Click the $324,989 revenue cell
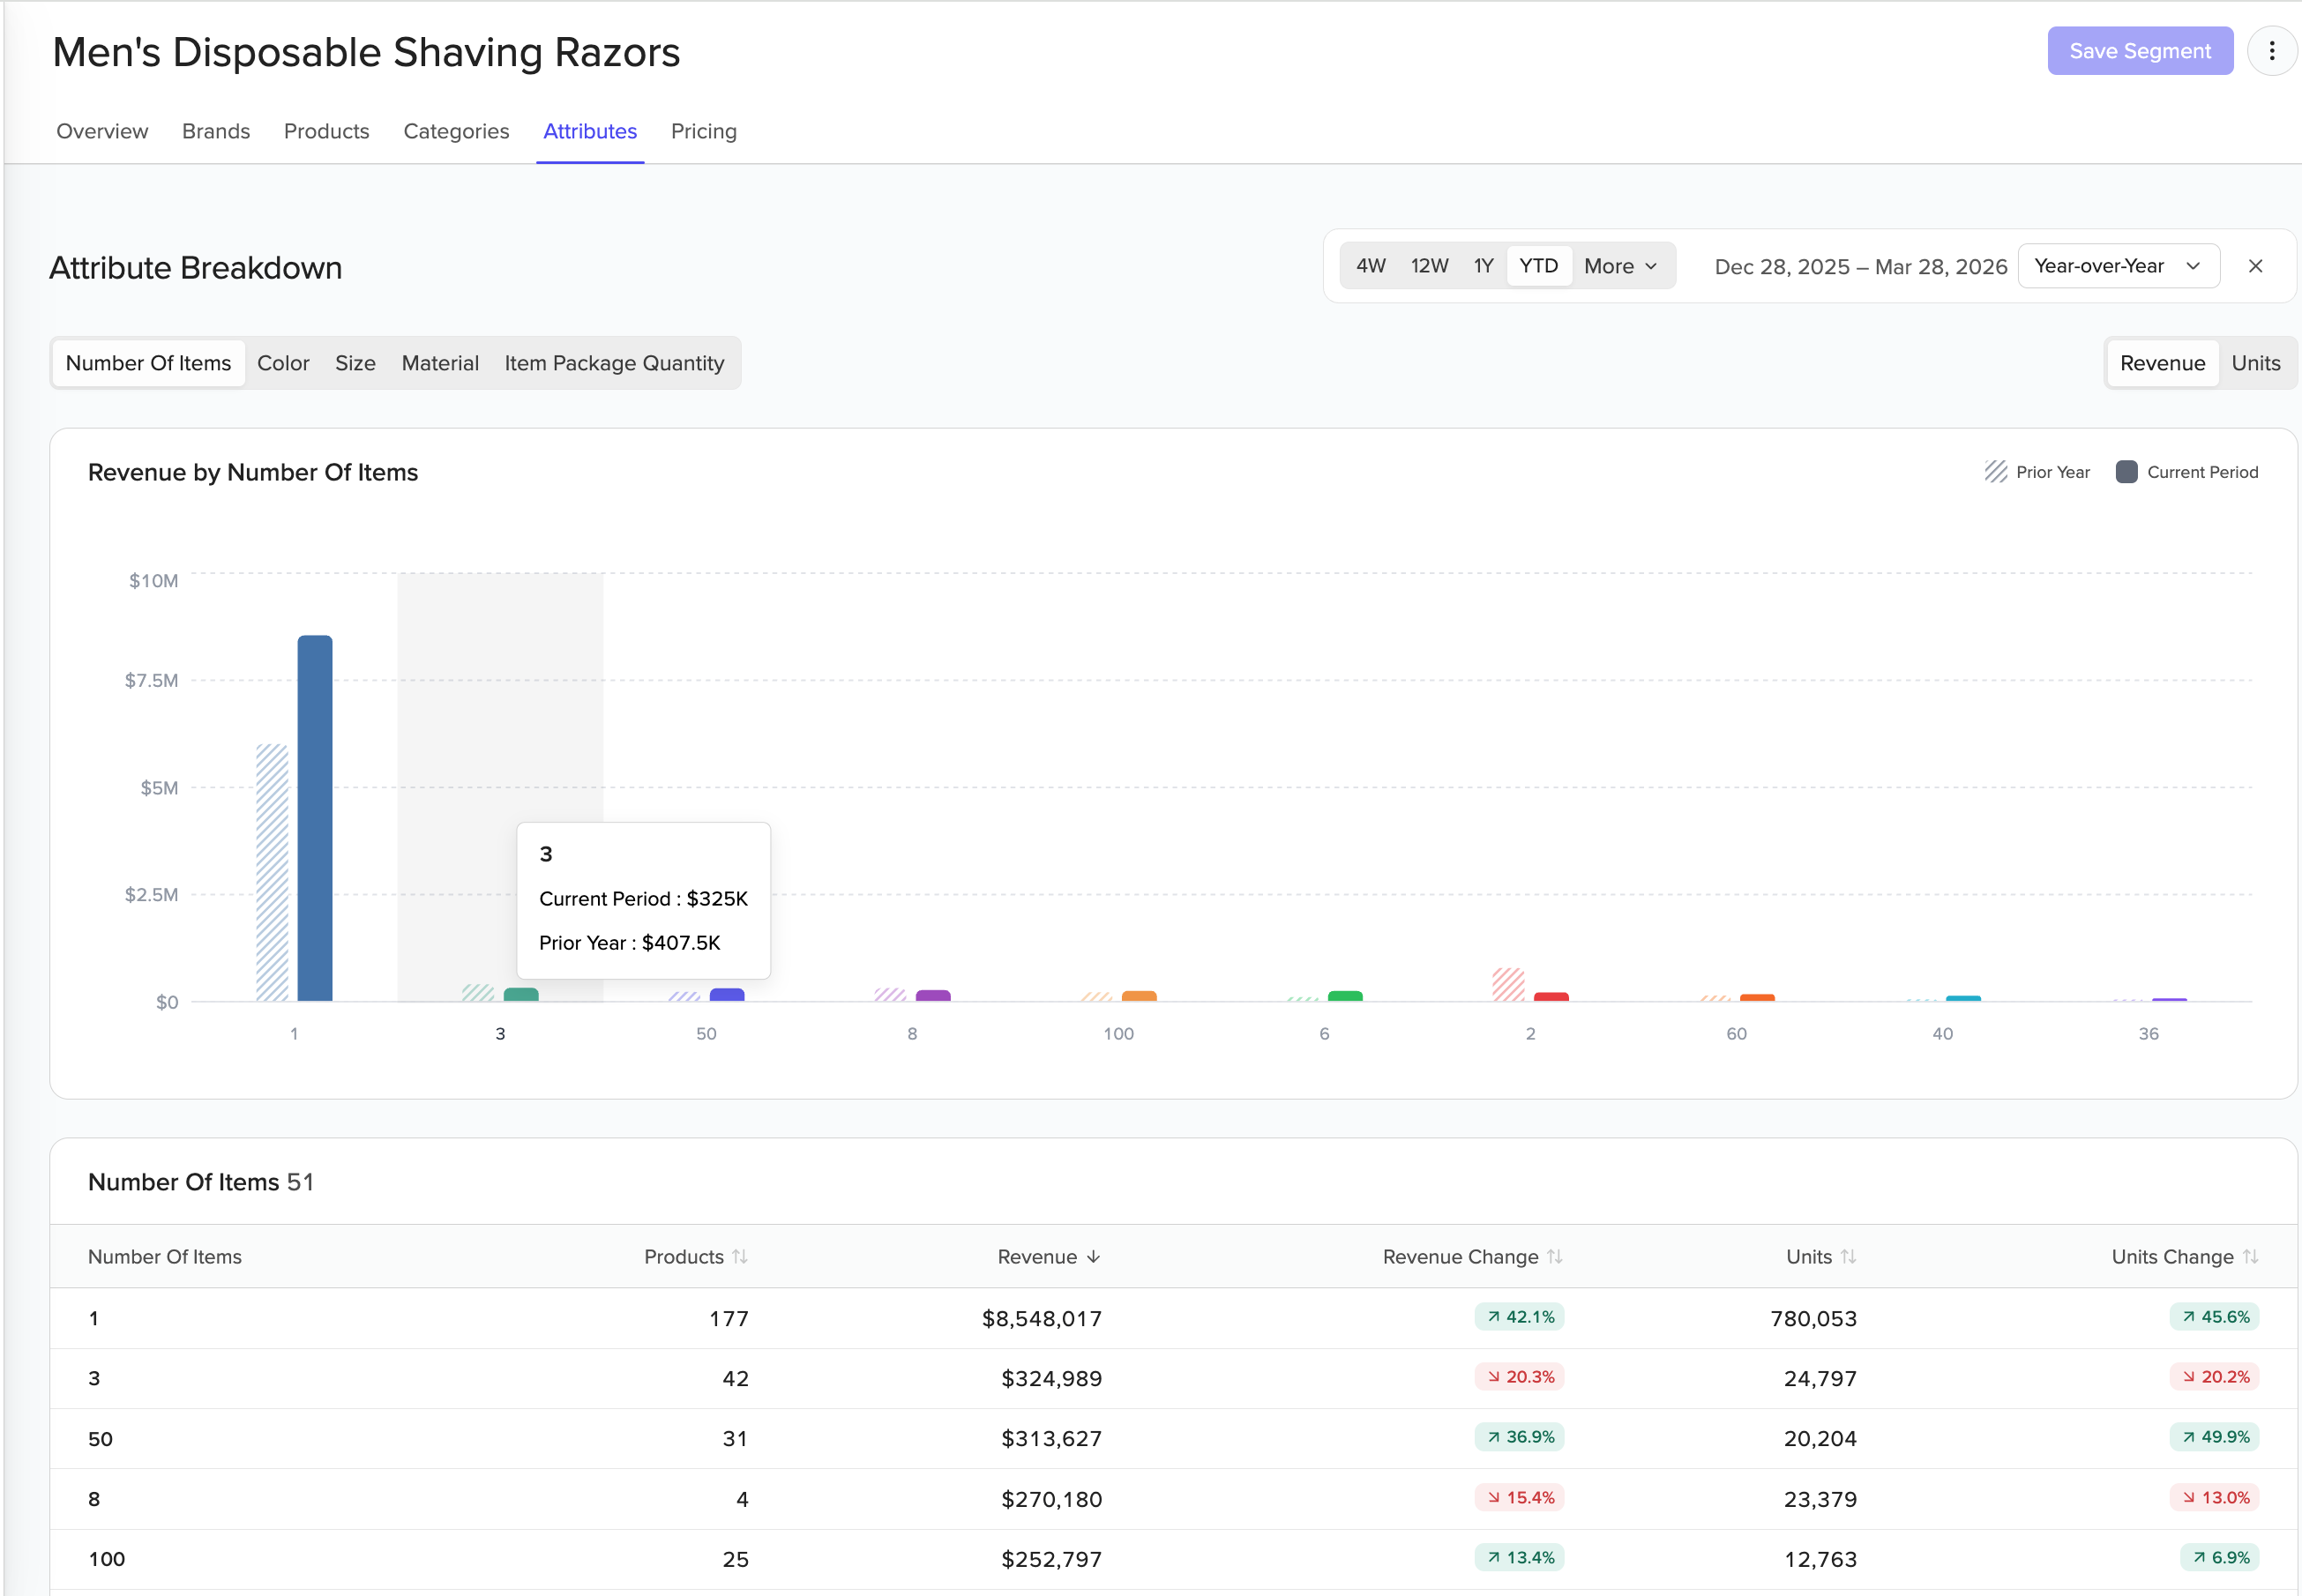 pyautogui.click(x=1051, y=1378)
